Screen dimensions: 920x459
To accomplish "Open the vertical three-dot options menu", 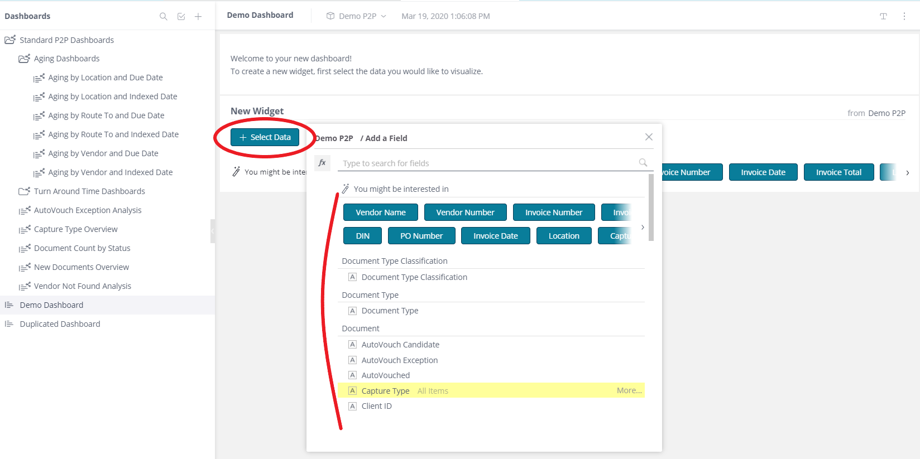I will pos(904,16).
